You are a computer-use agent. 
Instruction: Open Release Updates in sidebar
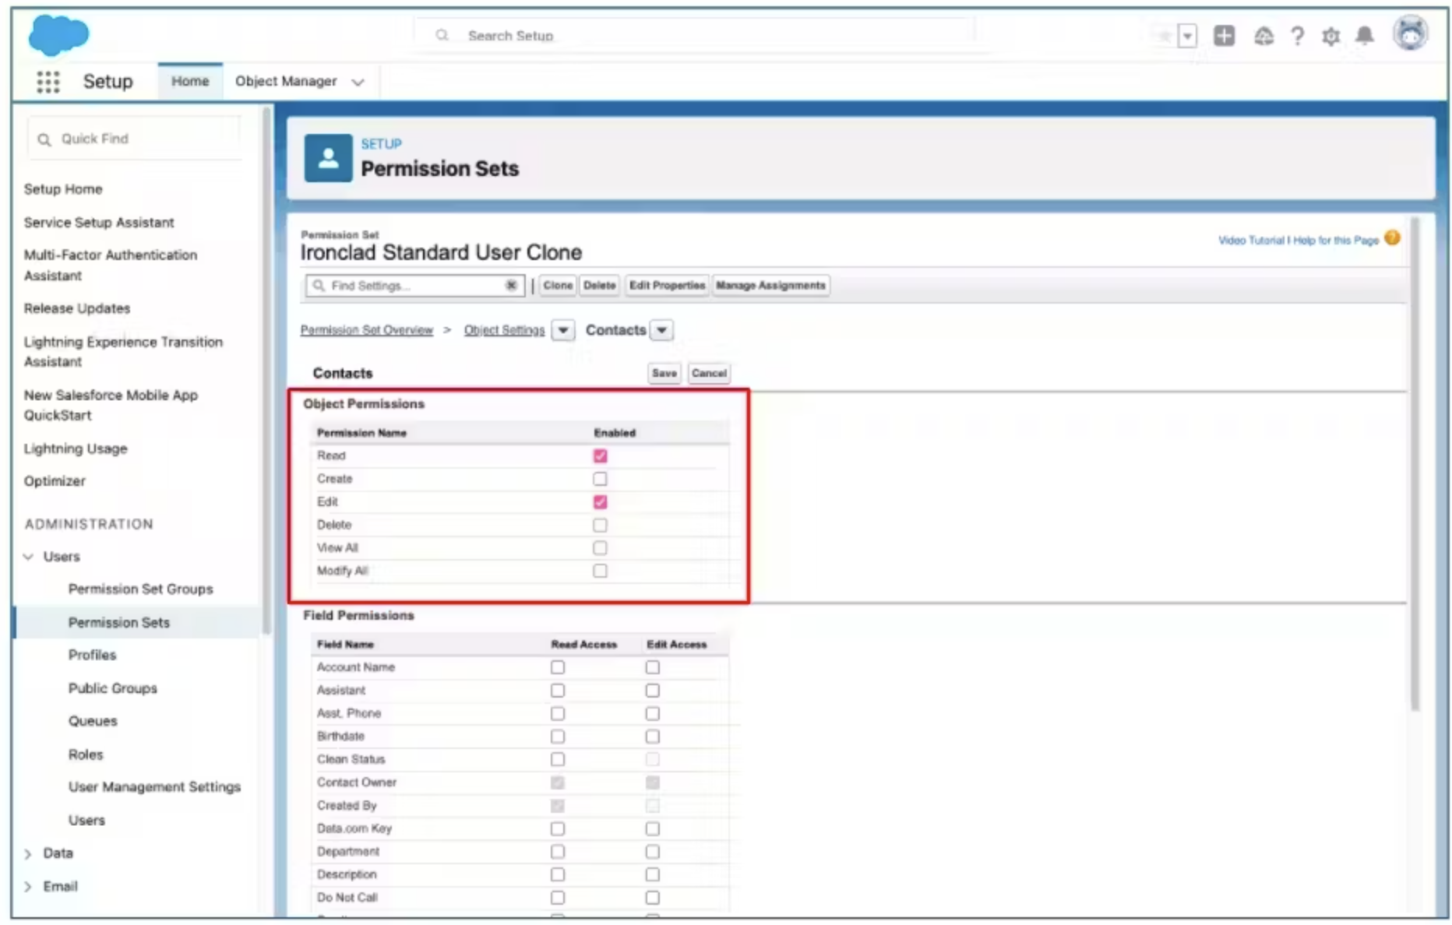coord(77,308)
